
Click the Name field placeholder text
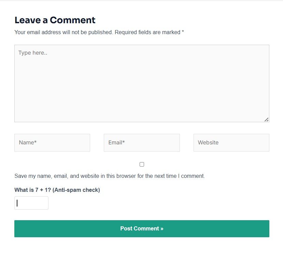coord(28,142)
